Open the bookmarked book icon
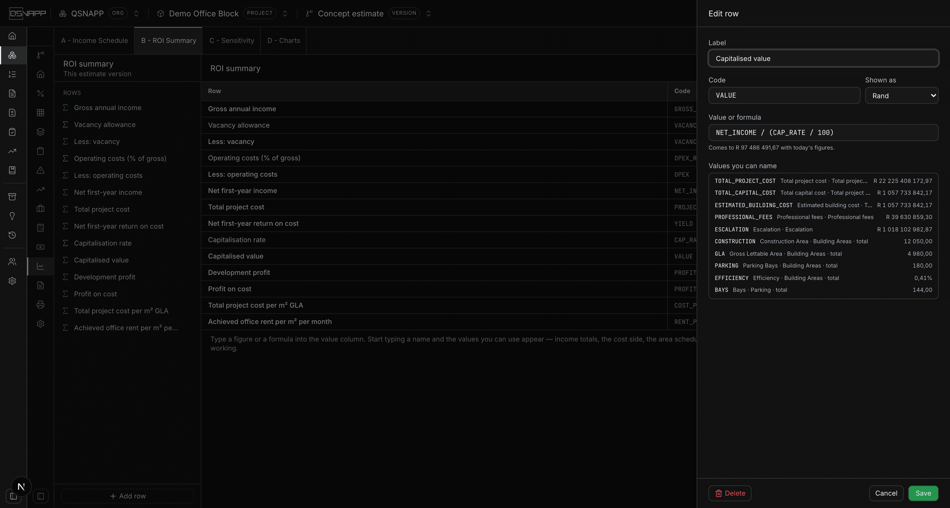The image size is (950, 508). click(12, 170)
